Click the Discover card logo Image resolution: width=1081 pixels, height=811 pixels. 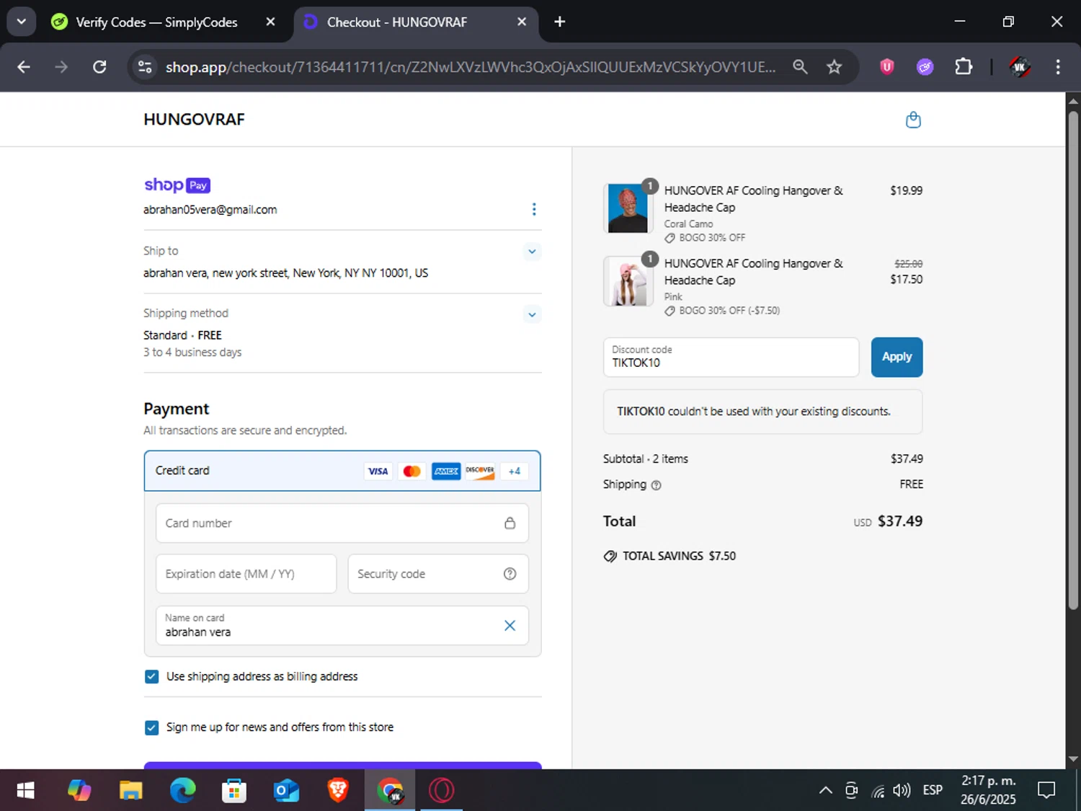coord(480,471)
